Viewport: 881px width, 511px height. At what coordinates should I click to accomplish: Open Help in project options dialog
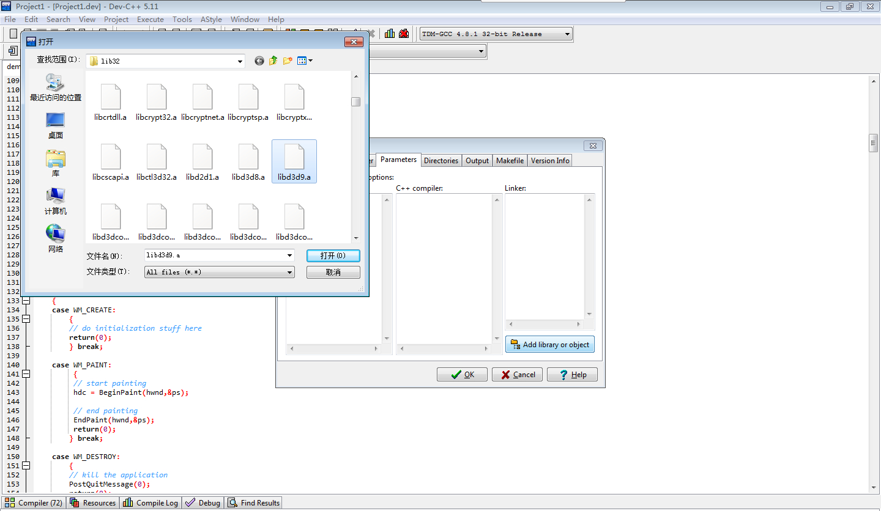point(572,375)
